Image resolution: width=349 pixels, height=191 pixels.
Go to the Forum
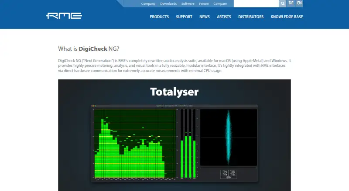point(204,4)
